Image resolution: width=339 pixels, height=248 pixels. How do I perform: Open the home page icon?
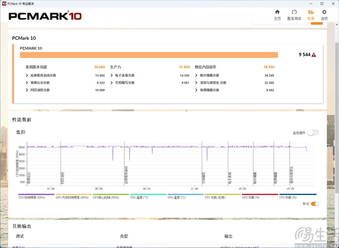tap(277, 12)
